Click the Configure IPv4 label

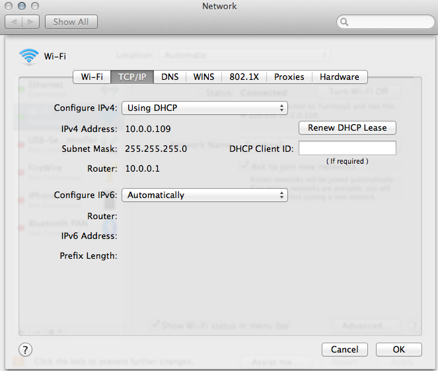point(85,108)
